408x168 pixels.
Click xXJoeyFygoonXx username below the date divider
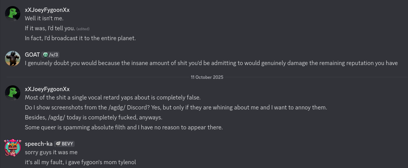click(x=47, y=89)
